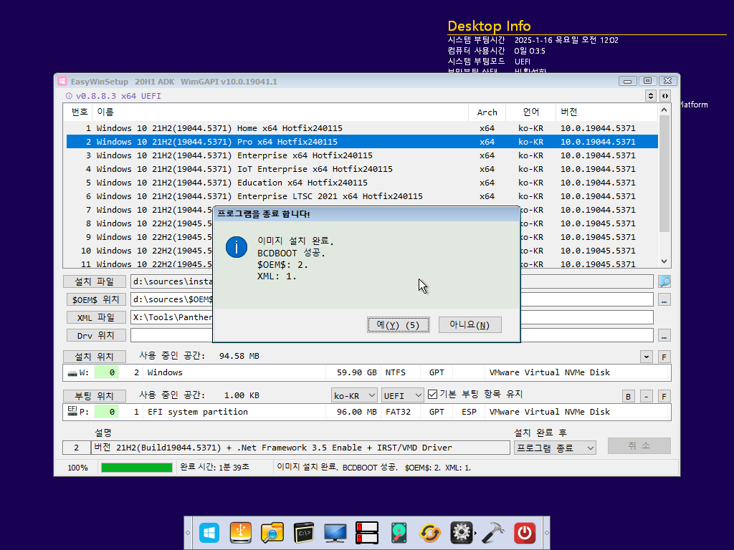Image resolution: width=734 pixels, height=550 pixels.
Task: Open the ko-KR boot language dropdown
Action: click(x=354, y=395)
